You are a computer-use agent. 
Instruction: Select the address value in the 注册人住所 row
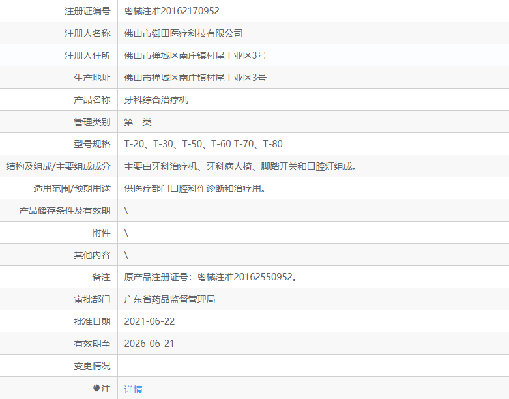coord(195,55)
